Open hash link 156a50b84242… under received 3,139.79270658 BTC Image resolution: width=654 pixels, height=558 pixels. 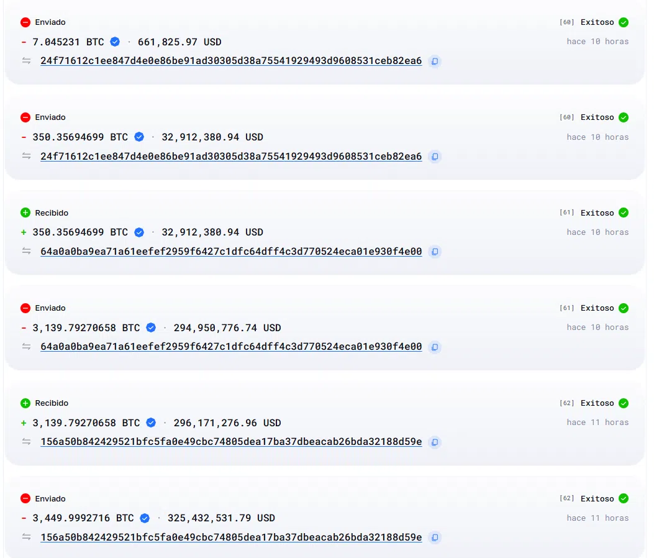click(x=231, y=442)
